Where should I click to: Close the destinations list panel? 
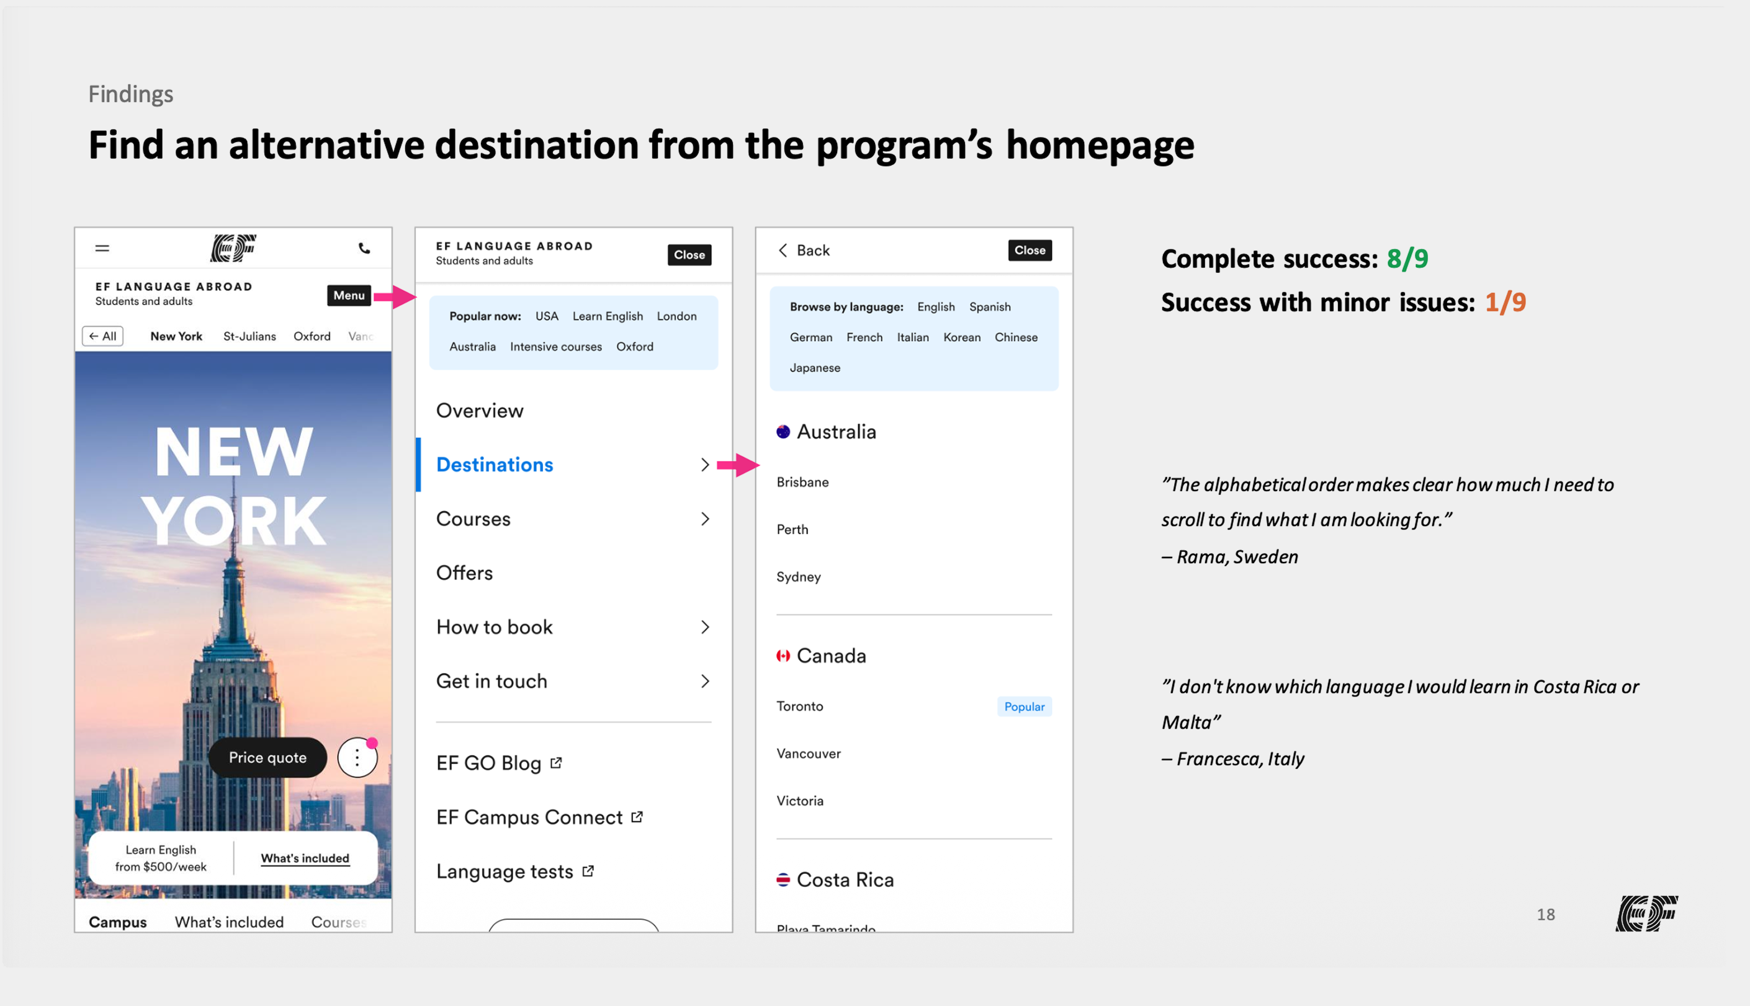[1030, 250]
